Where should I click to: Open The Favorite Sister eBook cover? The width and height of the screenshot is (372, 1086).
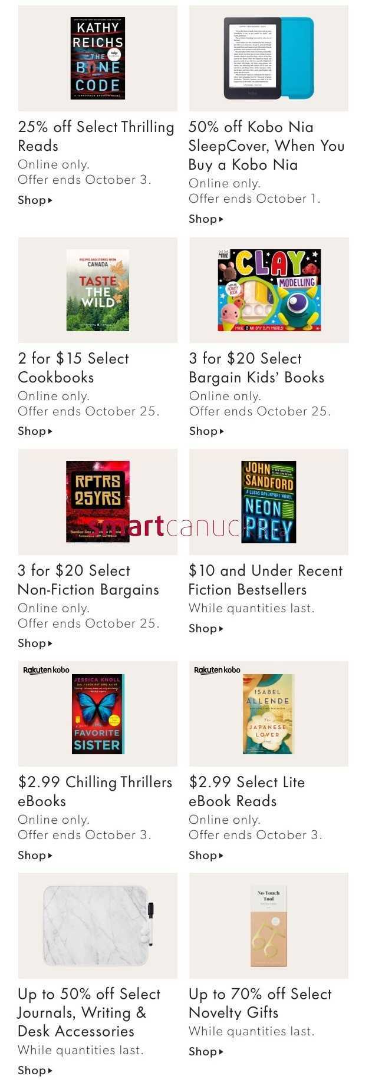coord(97,714)
